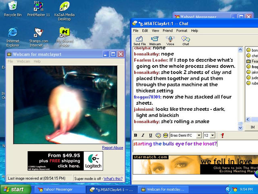This screenshot has height=194, width=258.
Task: Open the Help menu in Webcam window
Action: click(37, 61)
